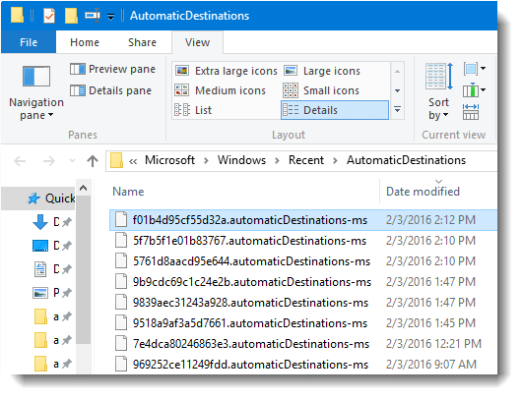Click navigation pane scroll up arrow
Screen dimensions: 522x399
(x=84, y=189)
